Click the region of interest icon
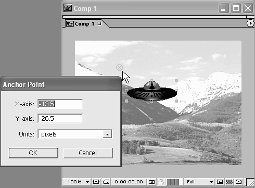The width and height of the screenshot is (255, 188). point(220,182)
